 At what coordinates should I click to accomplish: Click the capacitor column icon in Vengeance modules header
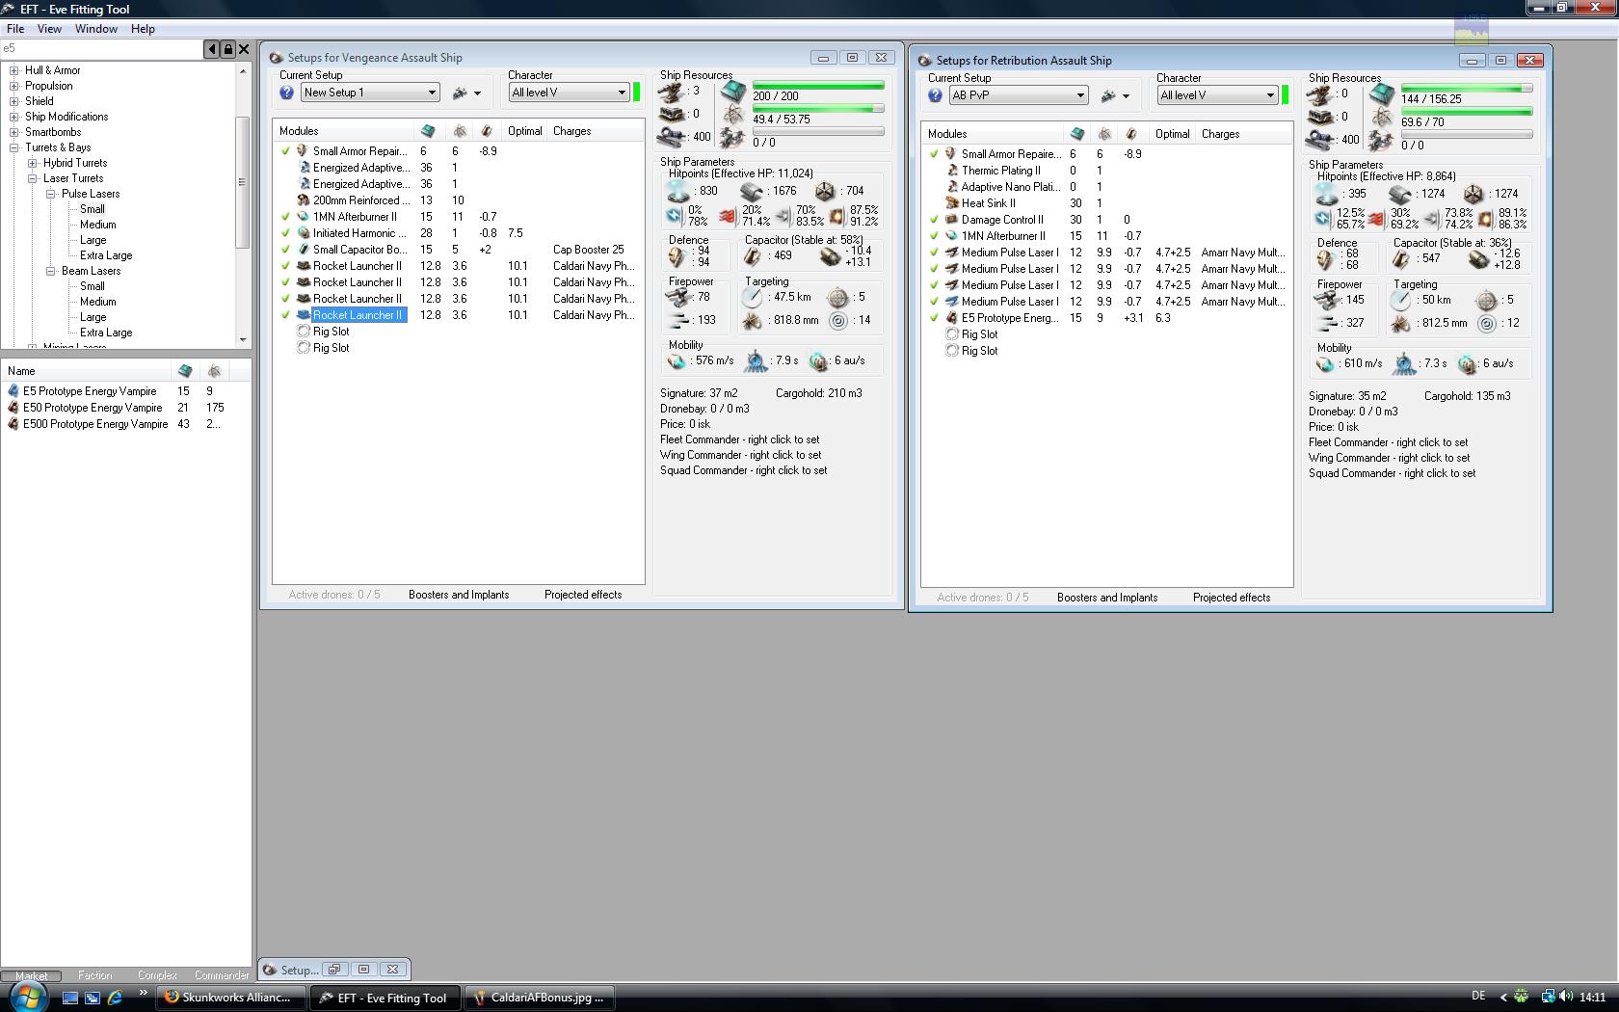tap(487, 131)
